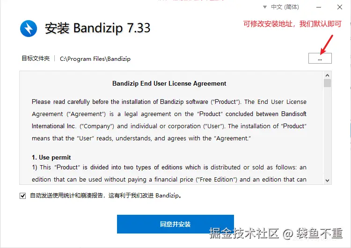Click the 目标文件夹 label
Screen dimensions: 351x248
coord(36,58)
